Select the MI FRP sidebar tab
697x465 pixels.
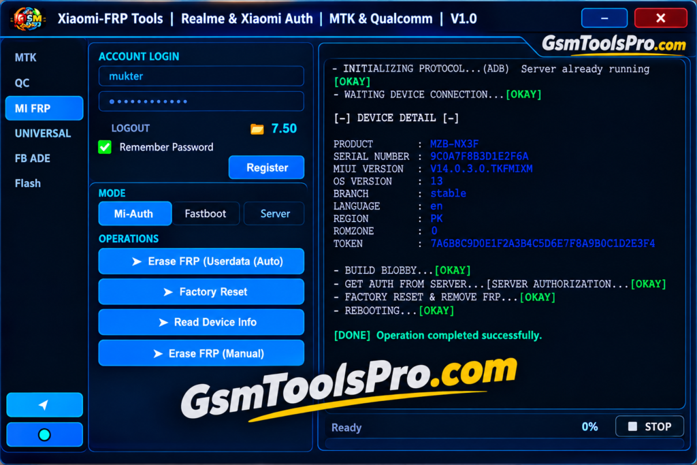[44, 108]
